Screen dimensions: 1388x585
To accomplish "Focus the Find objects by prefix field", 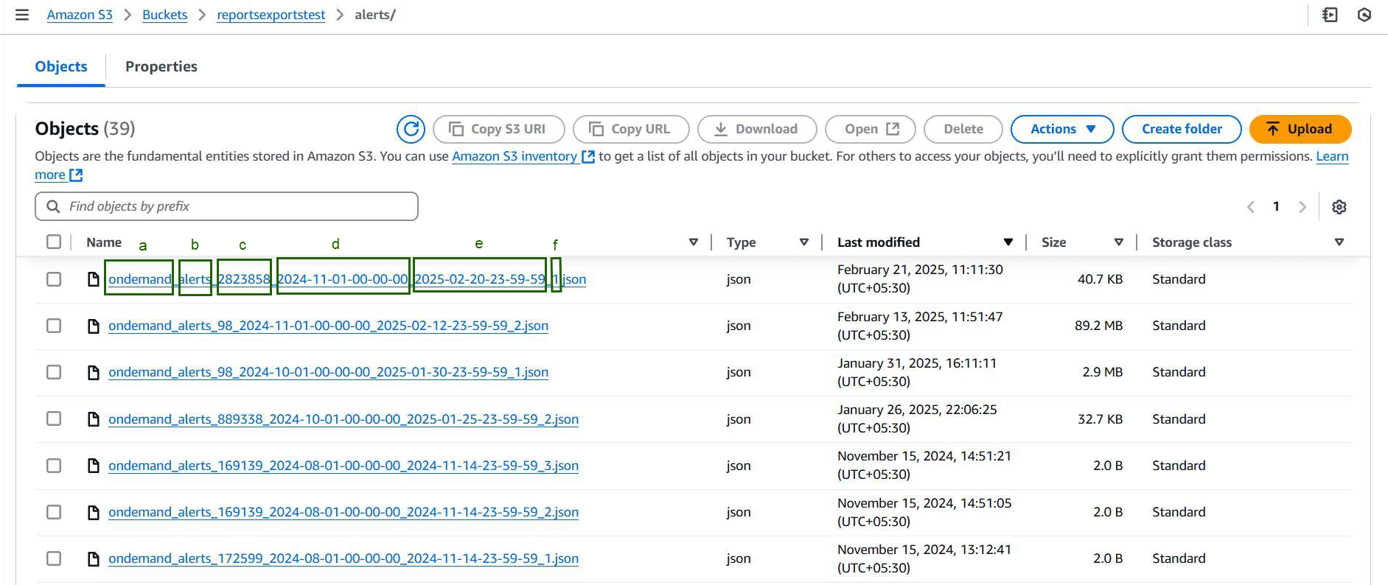I will 226,206.
